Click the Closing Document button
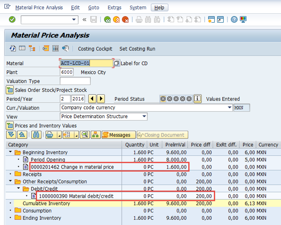The height and width of the screenshot is (225, 281). click(162, 135)
